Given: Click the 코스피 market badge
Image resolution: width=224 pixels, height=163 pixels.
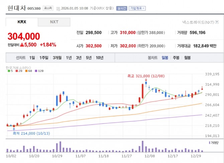Looking at the screenshot, I should (48, 8).
